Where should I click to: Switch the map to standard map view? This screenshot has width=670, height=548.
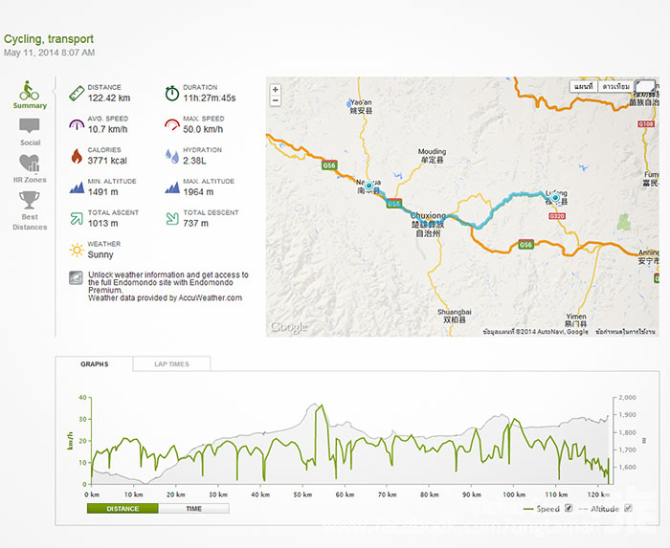tap(583, 87)
